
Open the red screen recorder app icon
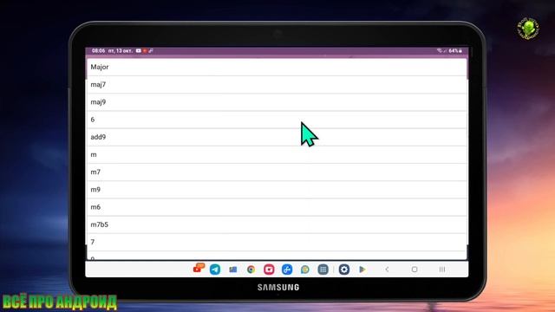click(x=269, y=270)
